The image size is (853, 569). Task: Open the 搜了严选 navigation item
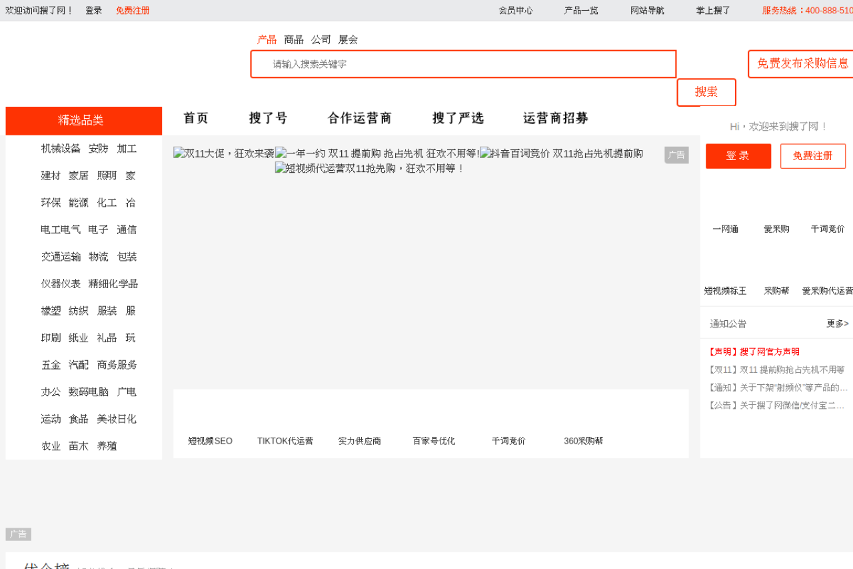458,118
